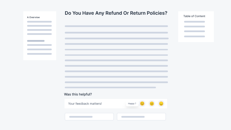The height and width of the screenshot is (130, 231).
Task: Open first placeholder link under A Overview
Action: click(39, 22)
